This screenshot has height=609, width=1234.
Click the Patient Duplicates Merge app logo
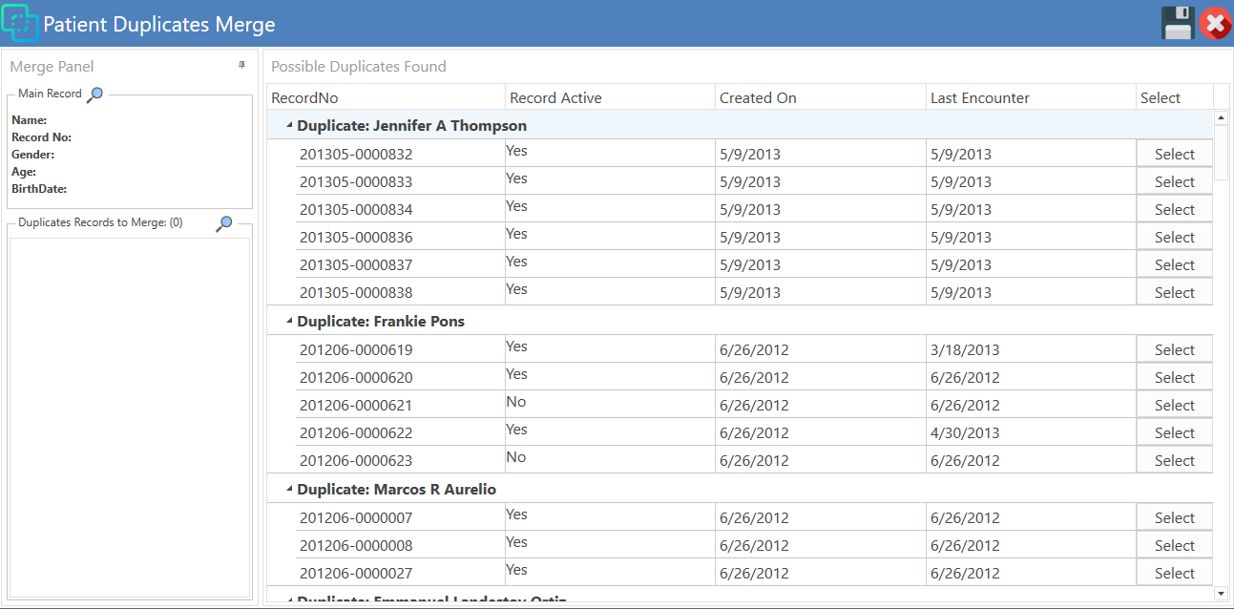tap(20, 22)
